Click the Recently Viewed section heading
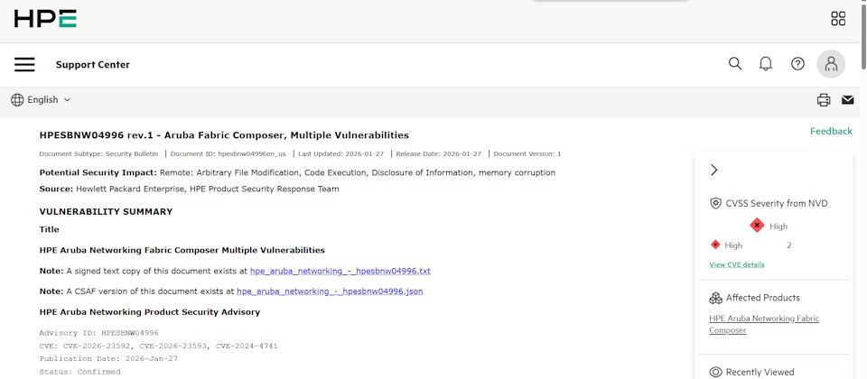Viewport: 867px width, 379px height. pyautogui.click(x=760, y=372)
